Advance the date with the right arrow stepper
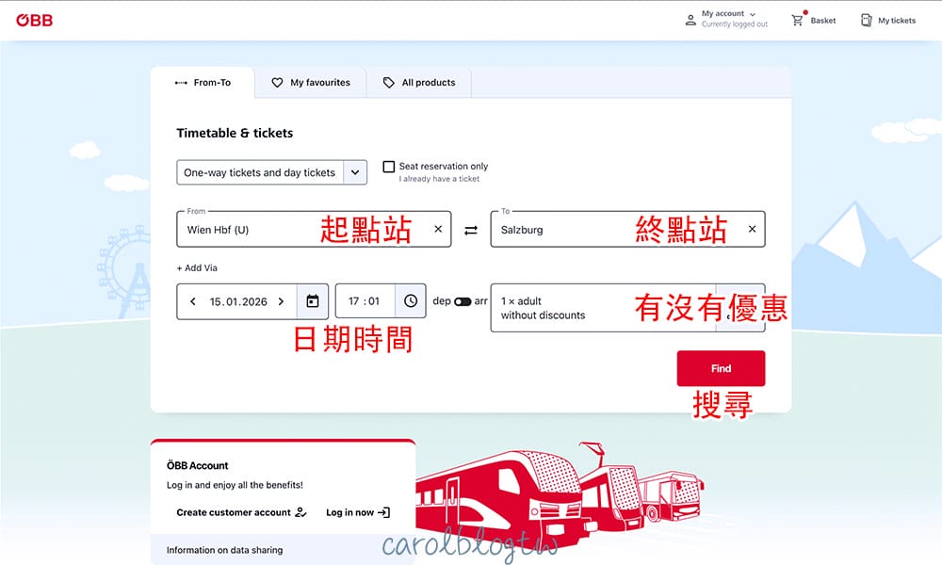Viewport: 942px width, 565px height. pos(281,299)
